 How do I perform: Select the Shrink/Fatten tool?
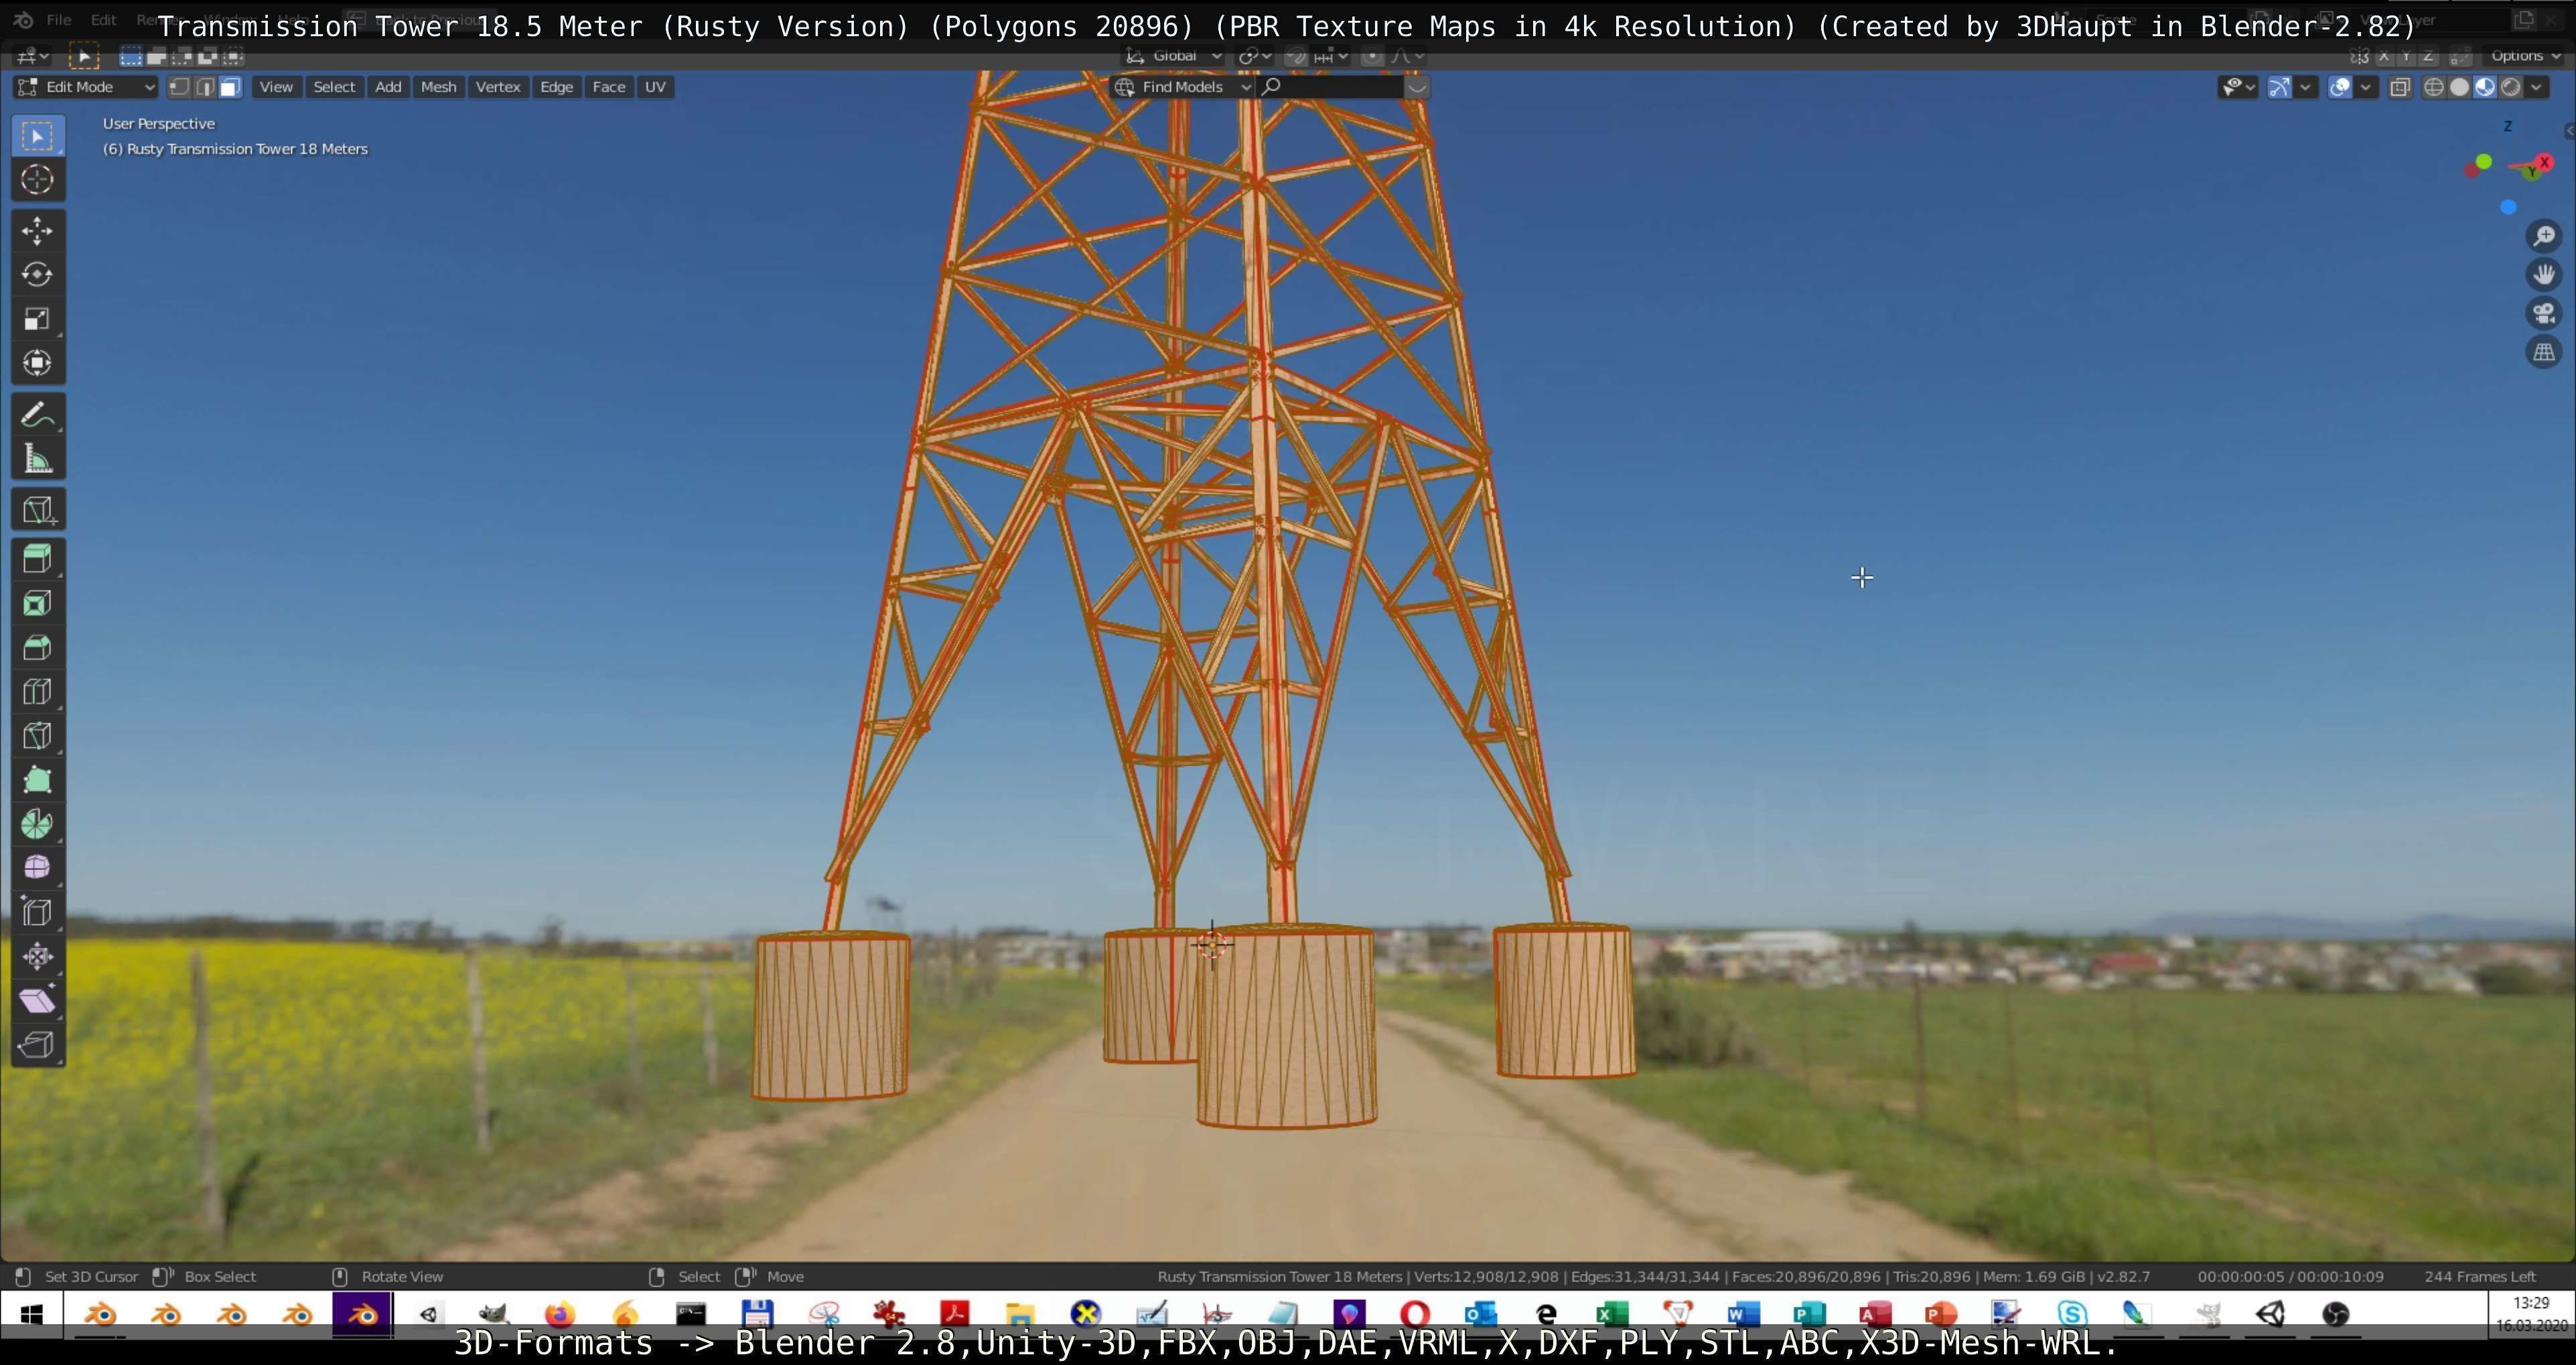pos(38,956)
